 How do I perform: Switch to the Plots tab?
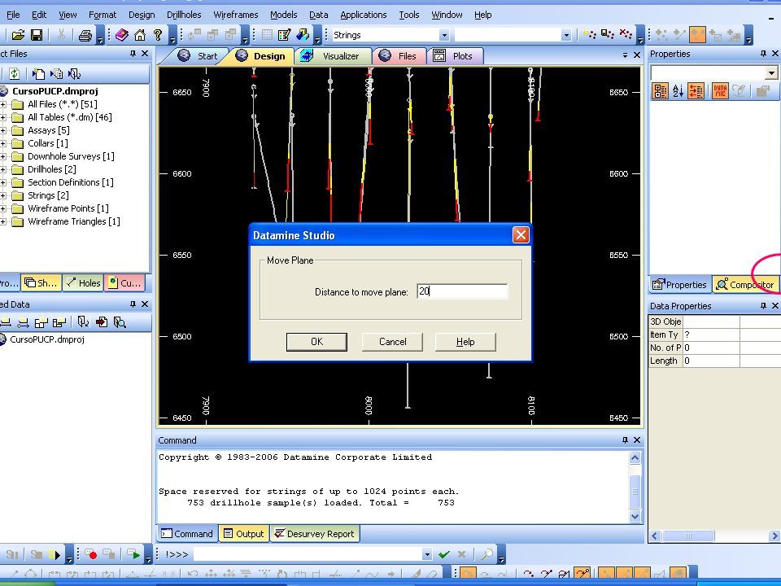[x=456, y=56]
